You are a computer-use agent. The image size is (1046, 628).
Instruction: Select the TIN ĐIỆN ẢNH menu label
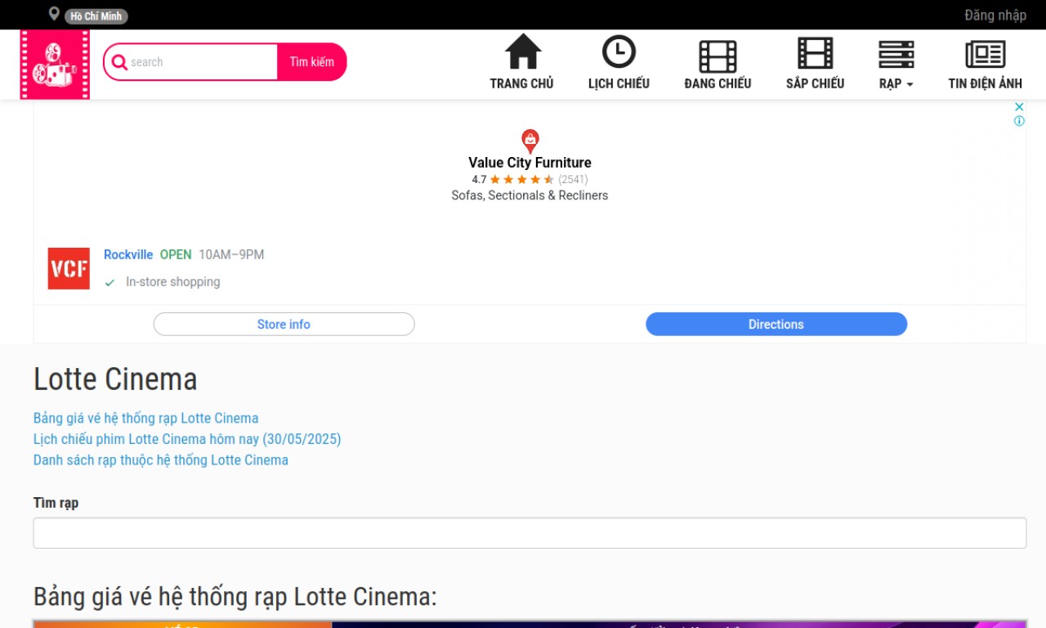click(x=985, y=83)
